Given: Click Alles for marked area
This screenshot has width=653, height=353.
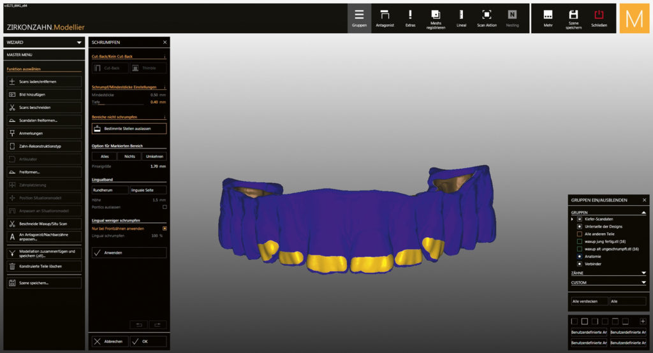Looking at the screenshot, I should click(105, 157).
